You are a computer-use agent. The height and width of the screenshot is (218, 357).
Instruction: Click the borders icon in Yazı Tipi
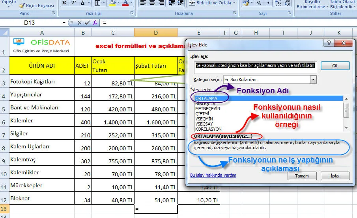click(98, 3)
